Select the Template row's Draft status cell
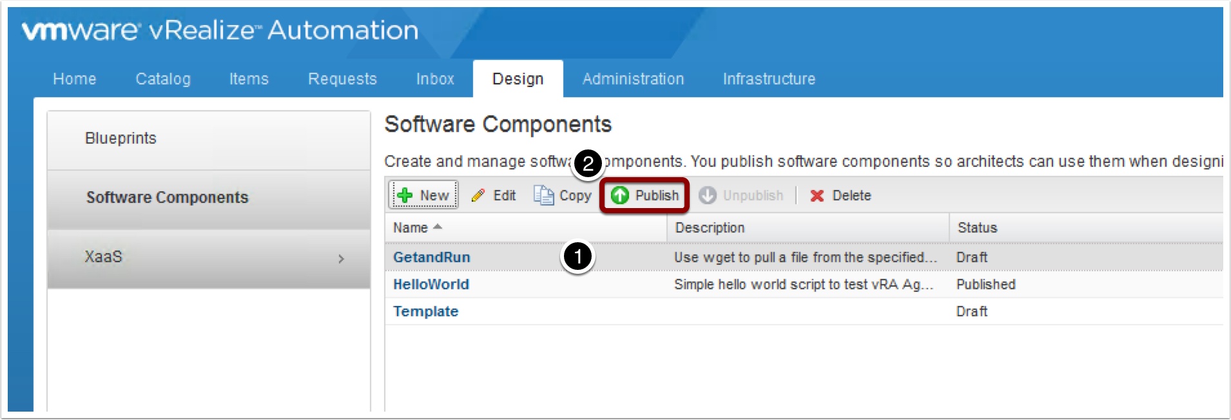 (972, 311)
